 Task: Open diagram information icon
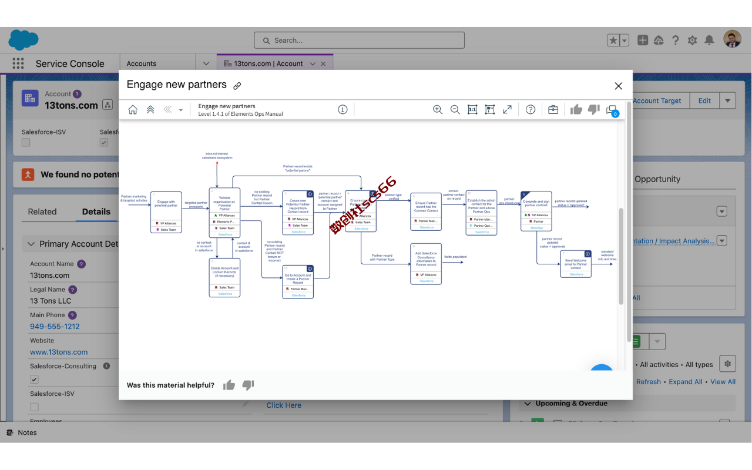click(x=343, y=110)
